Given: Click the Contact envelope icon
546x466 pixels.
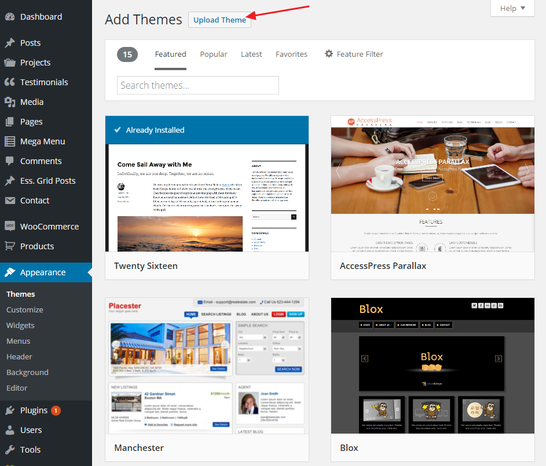Looking at the screenshot, I should [x=10, y=201].
